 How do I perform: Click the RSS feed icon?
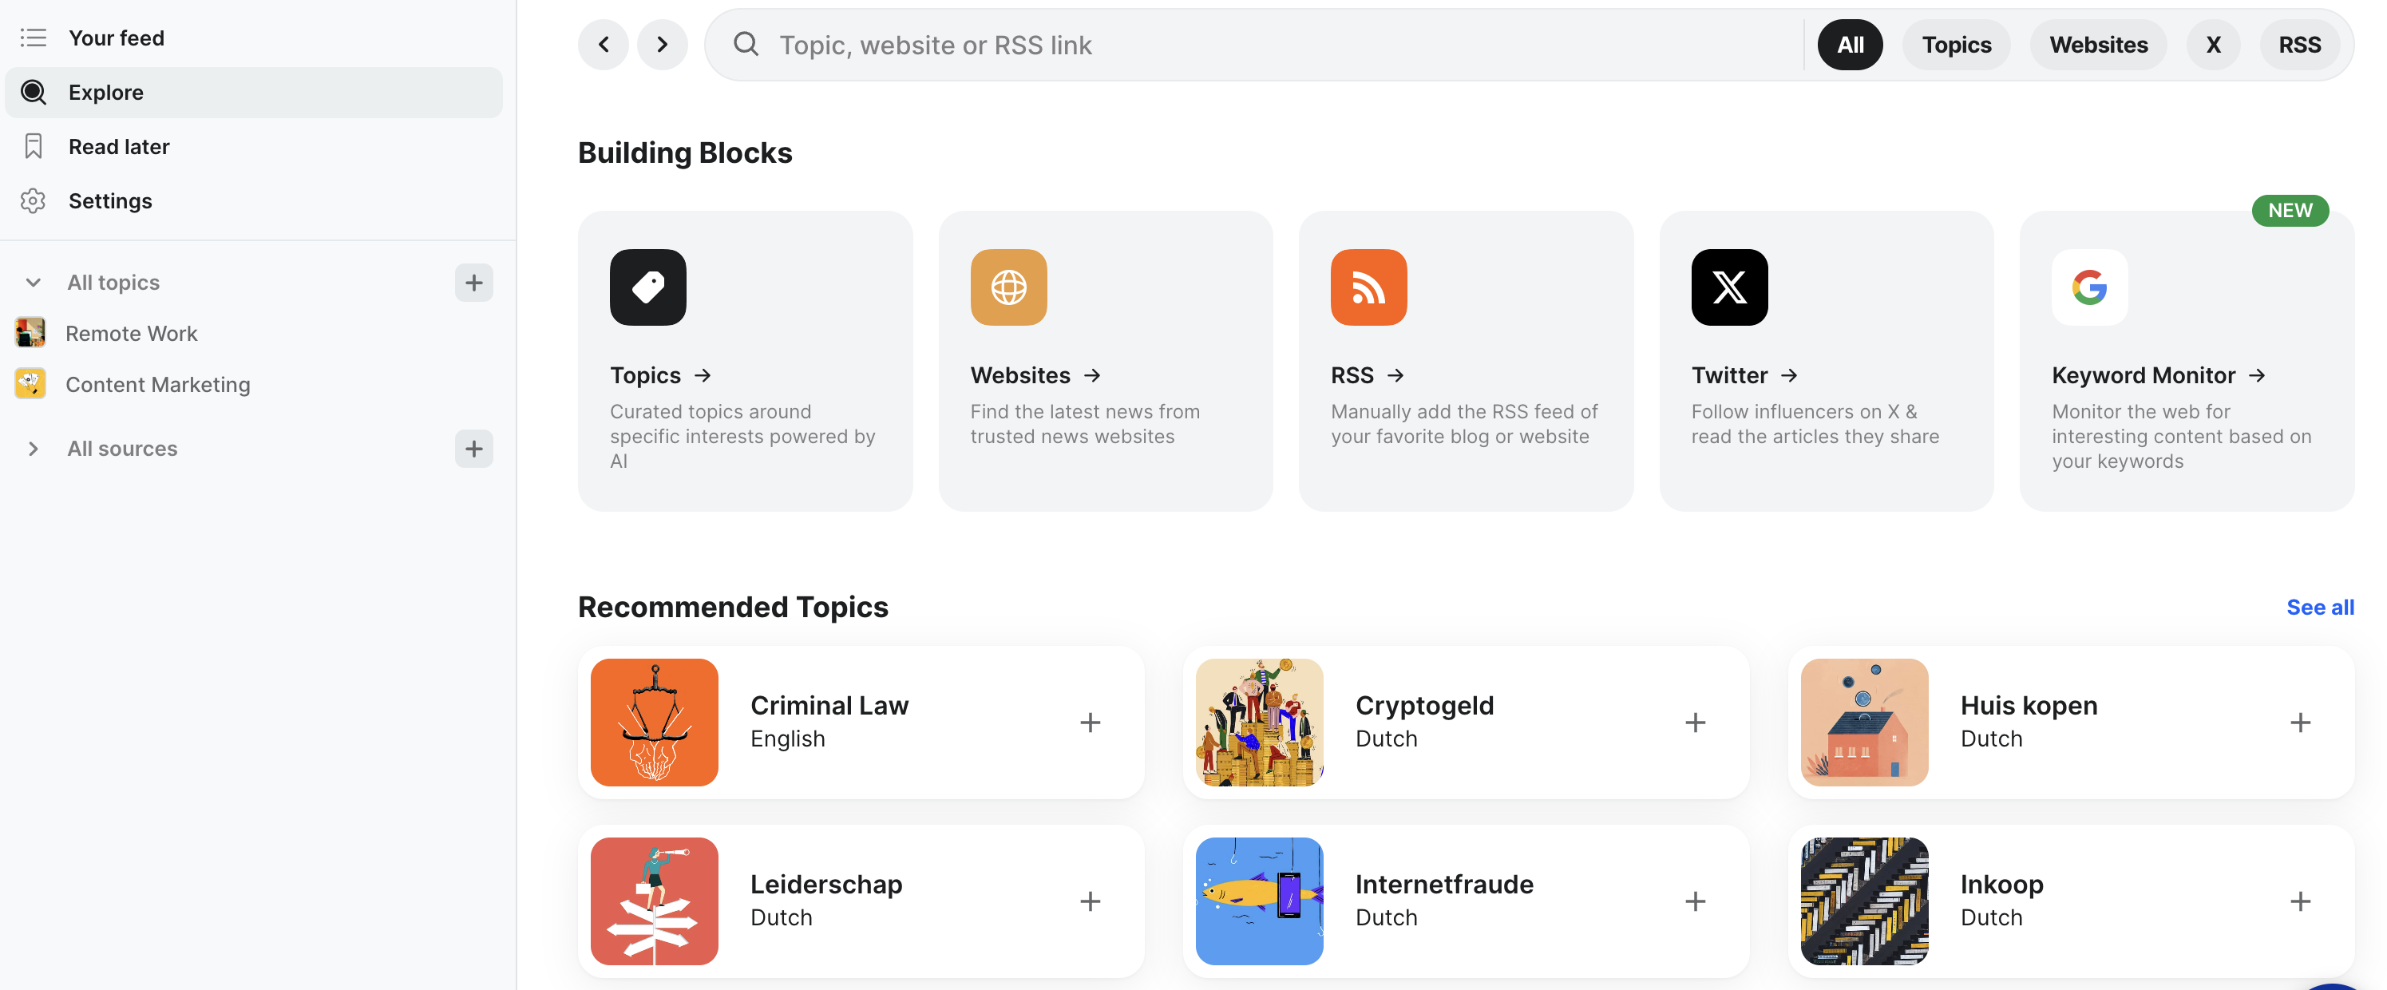tap(1368, 287)
